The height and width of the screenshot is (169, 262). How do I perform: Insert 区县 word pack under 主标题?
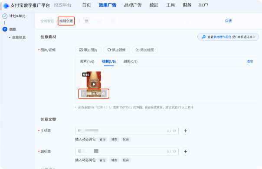(126, 140)
